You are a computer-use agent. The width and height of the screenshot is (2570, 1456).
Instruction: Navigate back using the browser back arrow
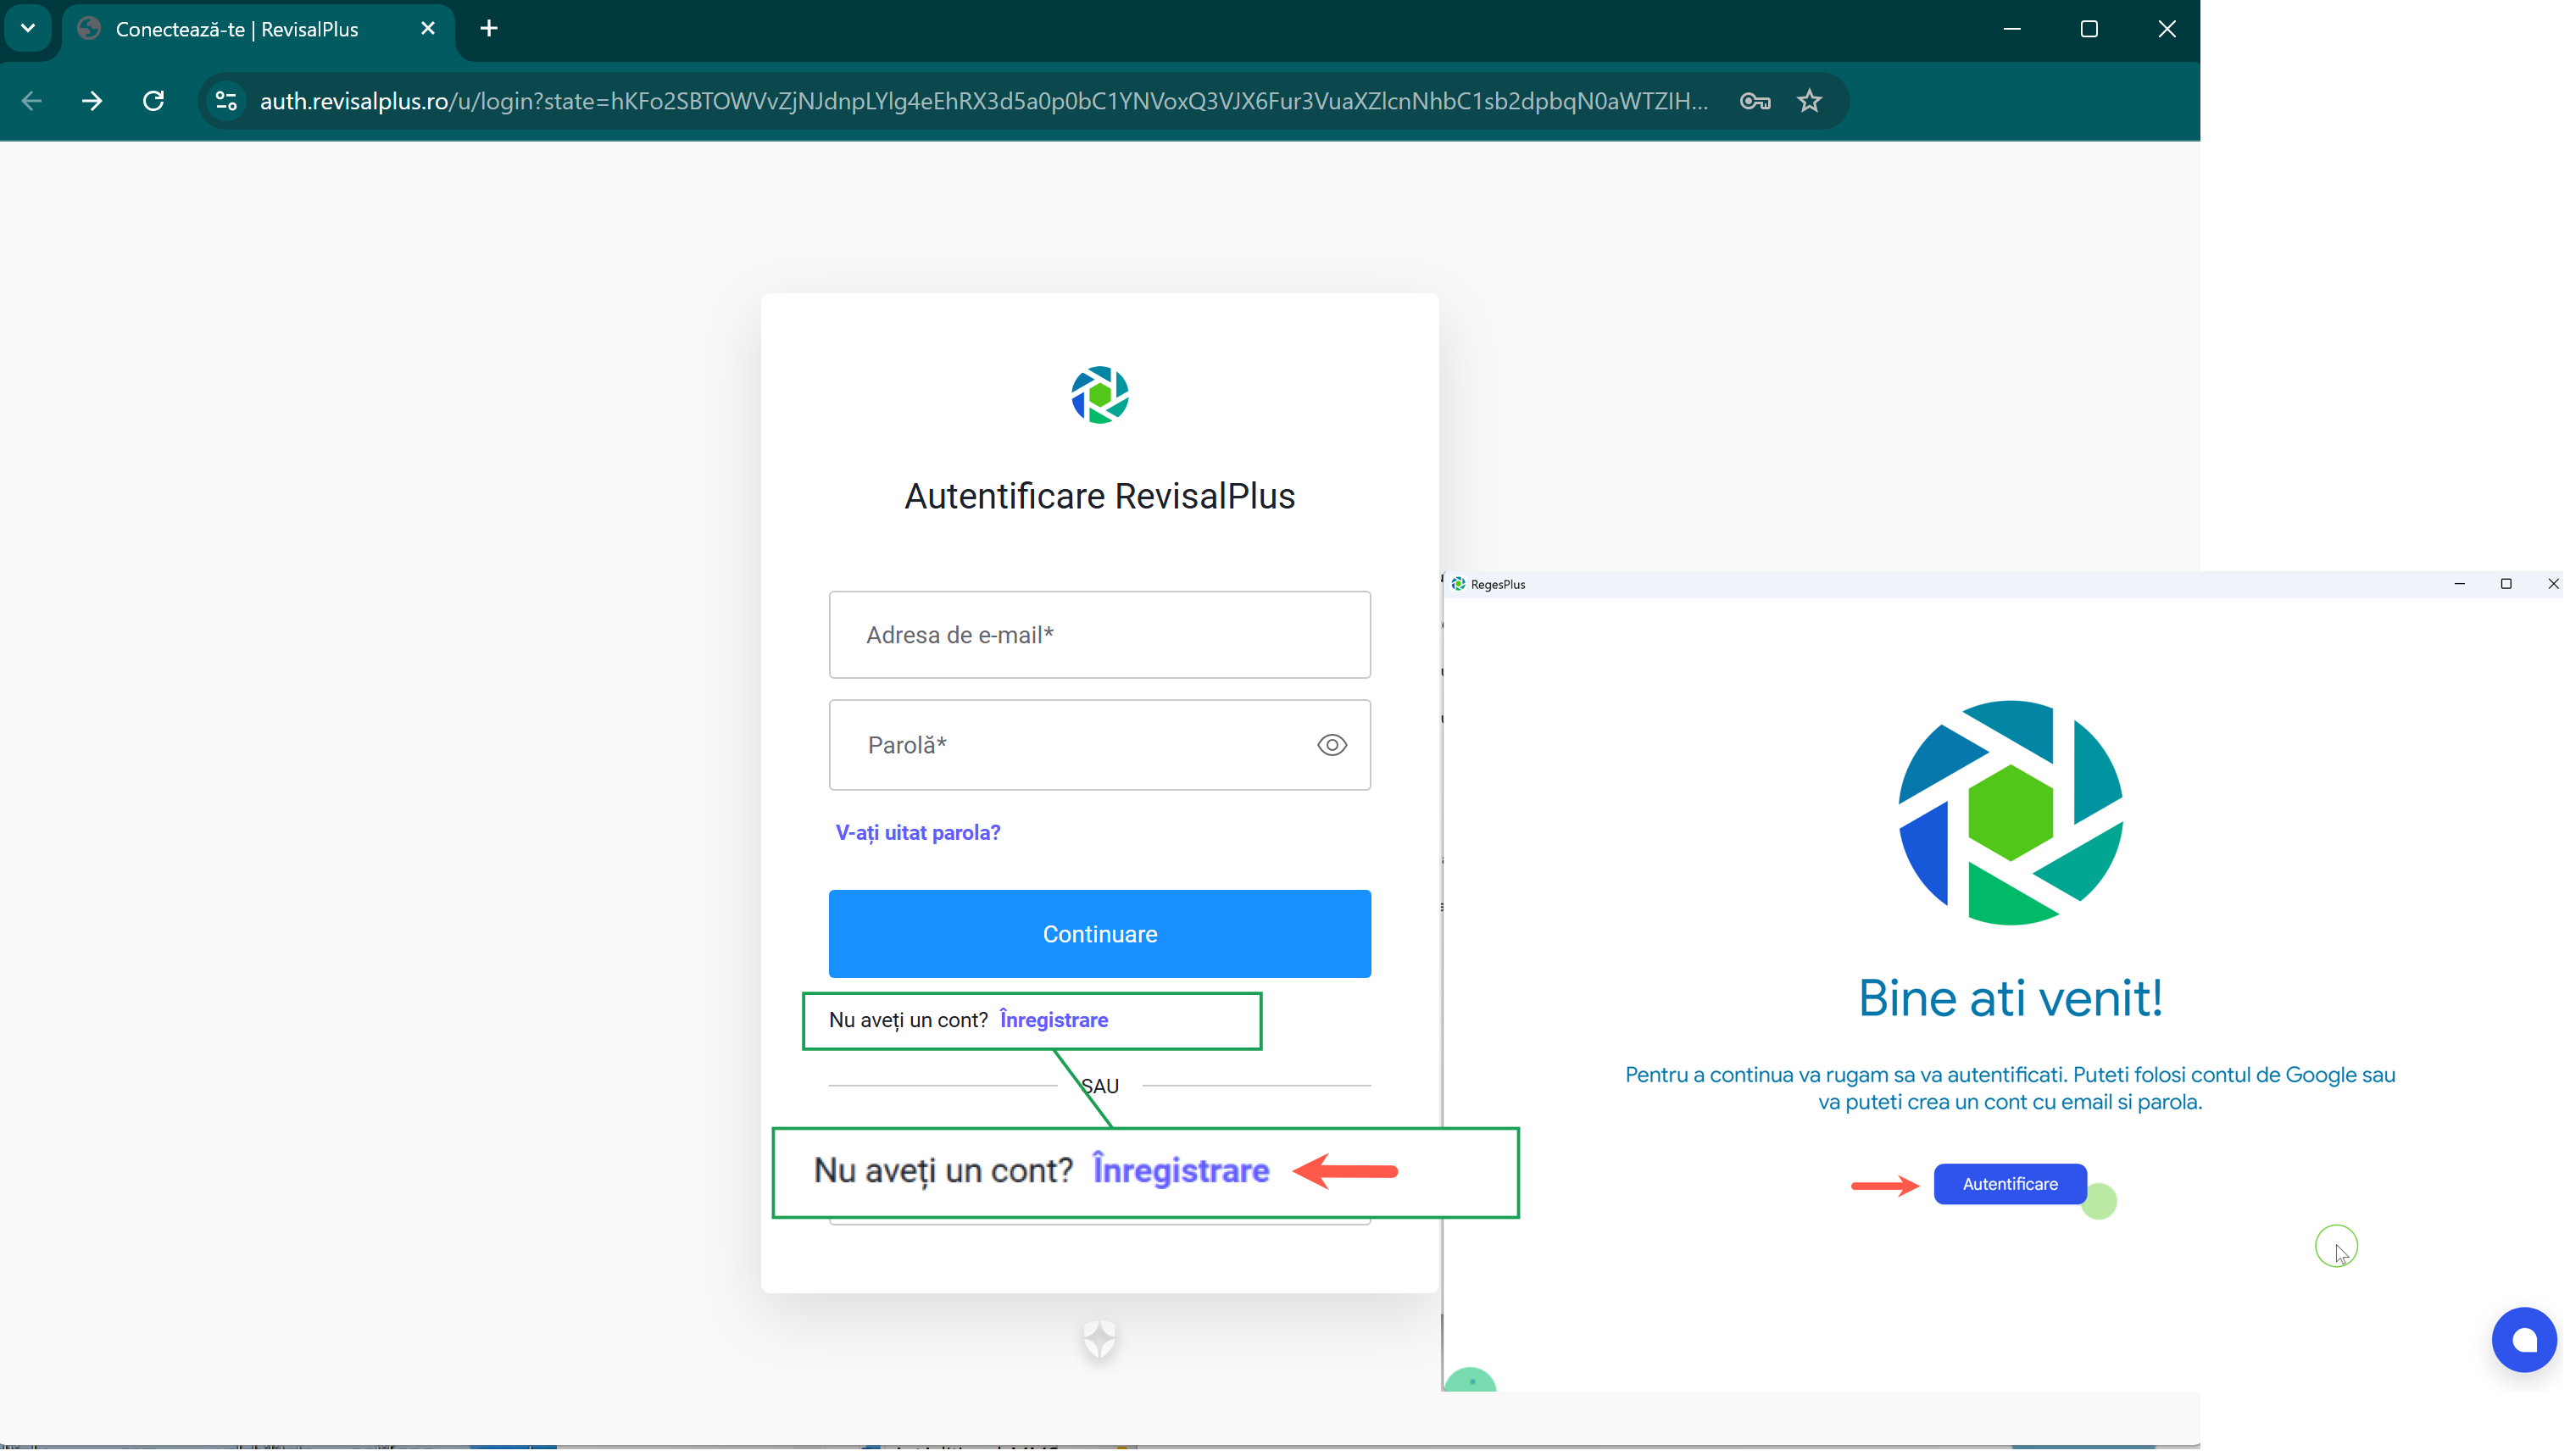coord(32,101)
